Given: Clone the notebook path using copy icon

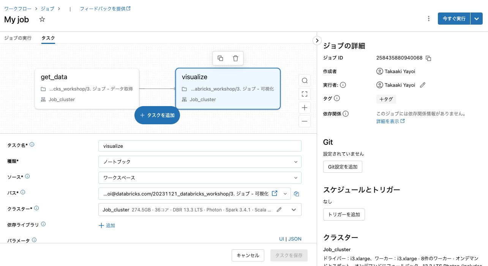Looking at the screenshot, I should 297,194.
